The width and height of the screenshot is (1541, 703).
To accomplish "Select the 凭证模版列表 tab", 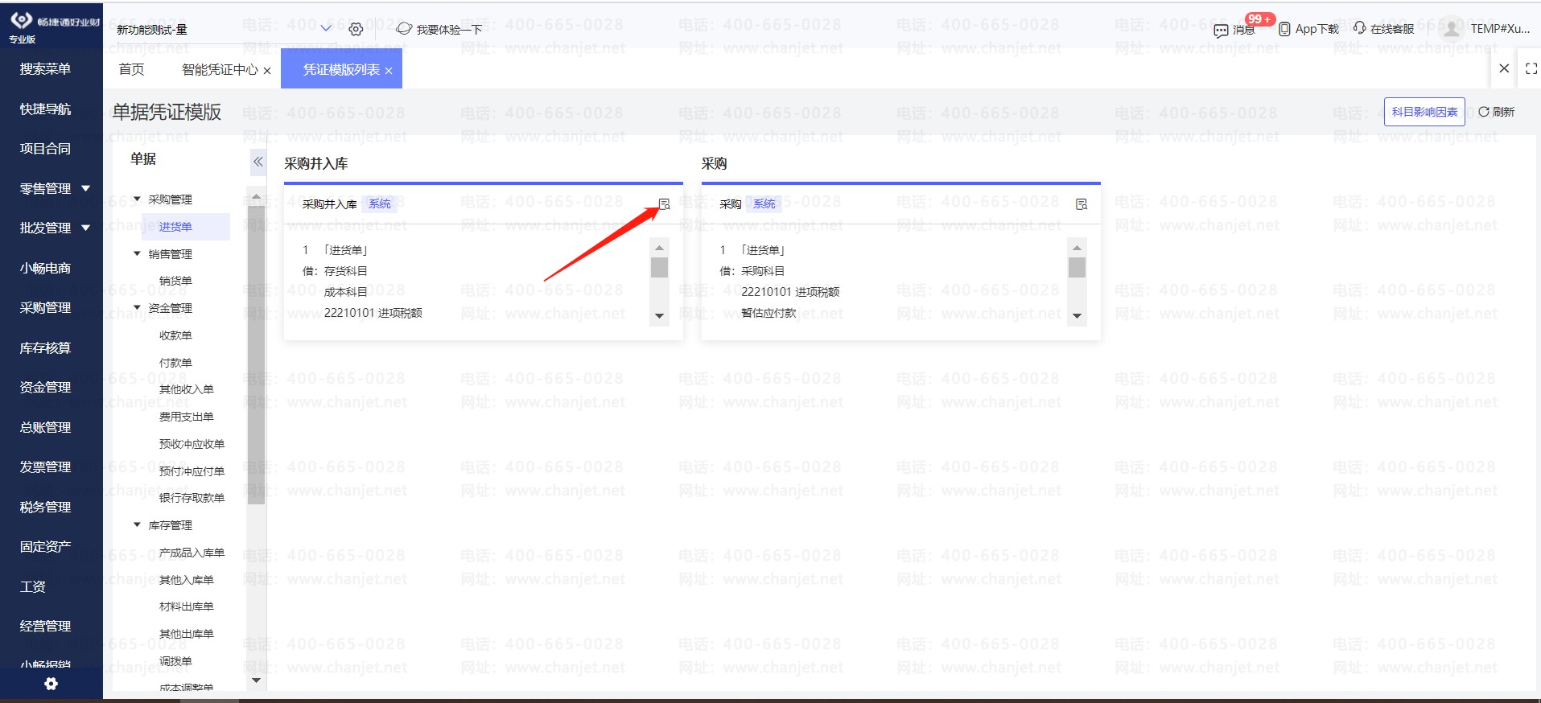I will pyautogui.click(x=341, y=70).
